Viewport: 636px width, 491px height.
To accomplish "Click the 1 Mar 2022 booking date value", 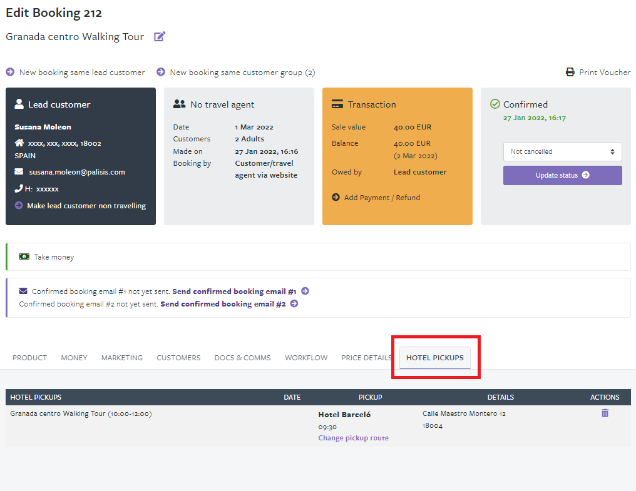I will click(x=254, y=127).
